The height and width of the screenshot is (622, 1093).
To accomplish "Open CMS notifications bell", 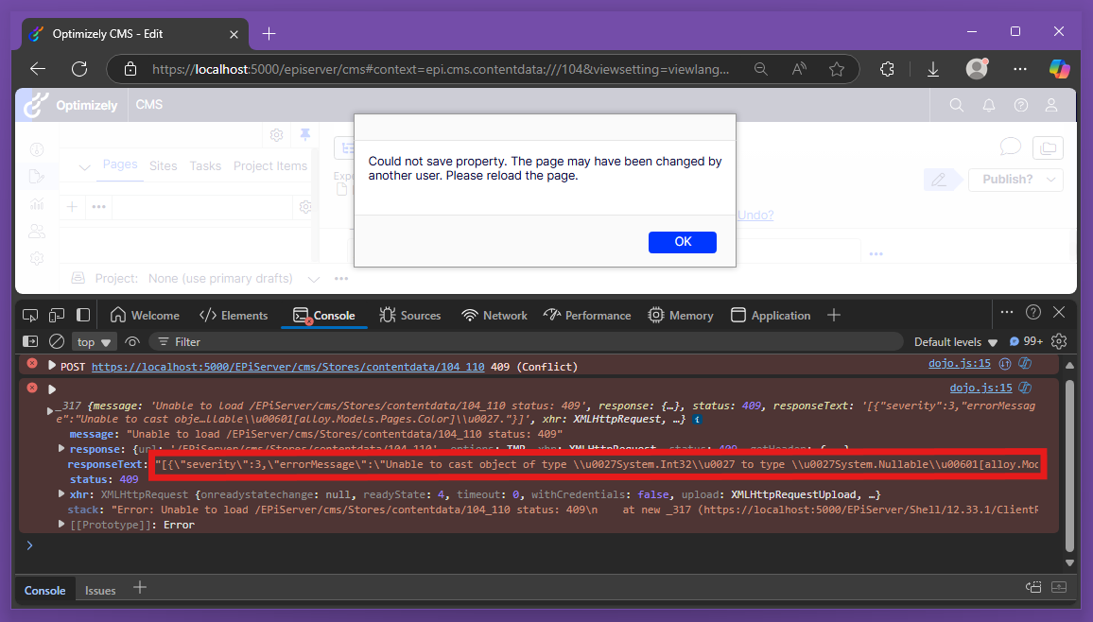I will click(988, 105).
